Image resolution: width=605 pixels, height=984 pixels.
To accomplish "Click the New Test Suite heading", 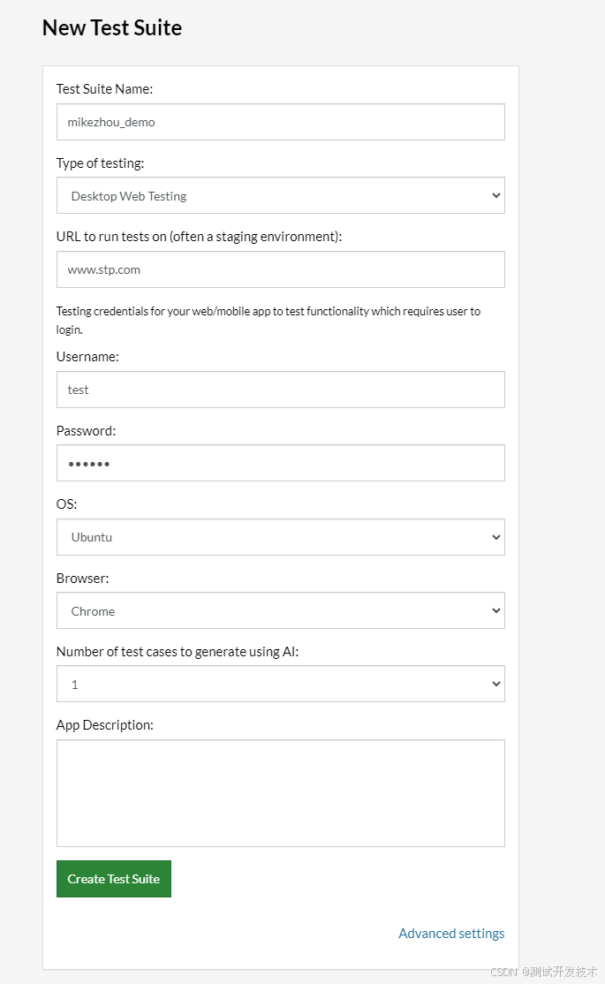I will (111, 27).
